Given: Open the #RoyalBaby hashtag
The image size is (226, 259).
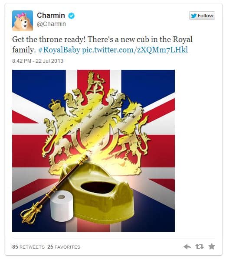Looking at the screenshot, I should [x=59, y=50].
